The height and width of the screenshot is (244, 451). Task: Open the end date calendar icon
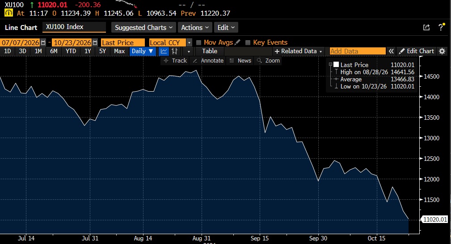pos(95,42)
